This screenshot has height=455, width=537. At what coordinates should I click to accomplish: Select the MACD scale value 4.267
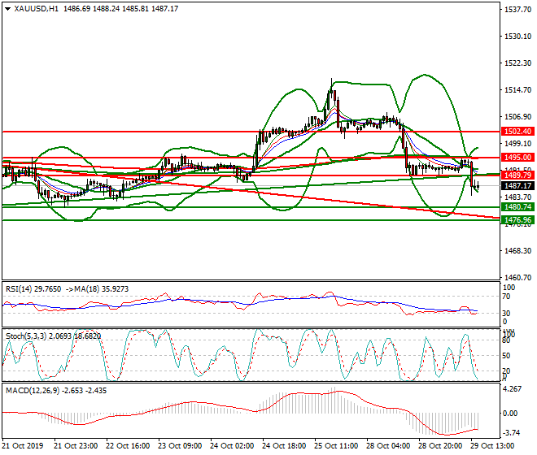pos(512,389)
